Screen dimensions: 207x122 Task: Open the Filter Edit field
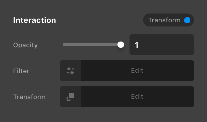pyautogui.click(x=137, y=71)
